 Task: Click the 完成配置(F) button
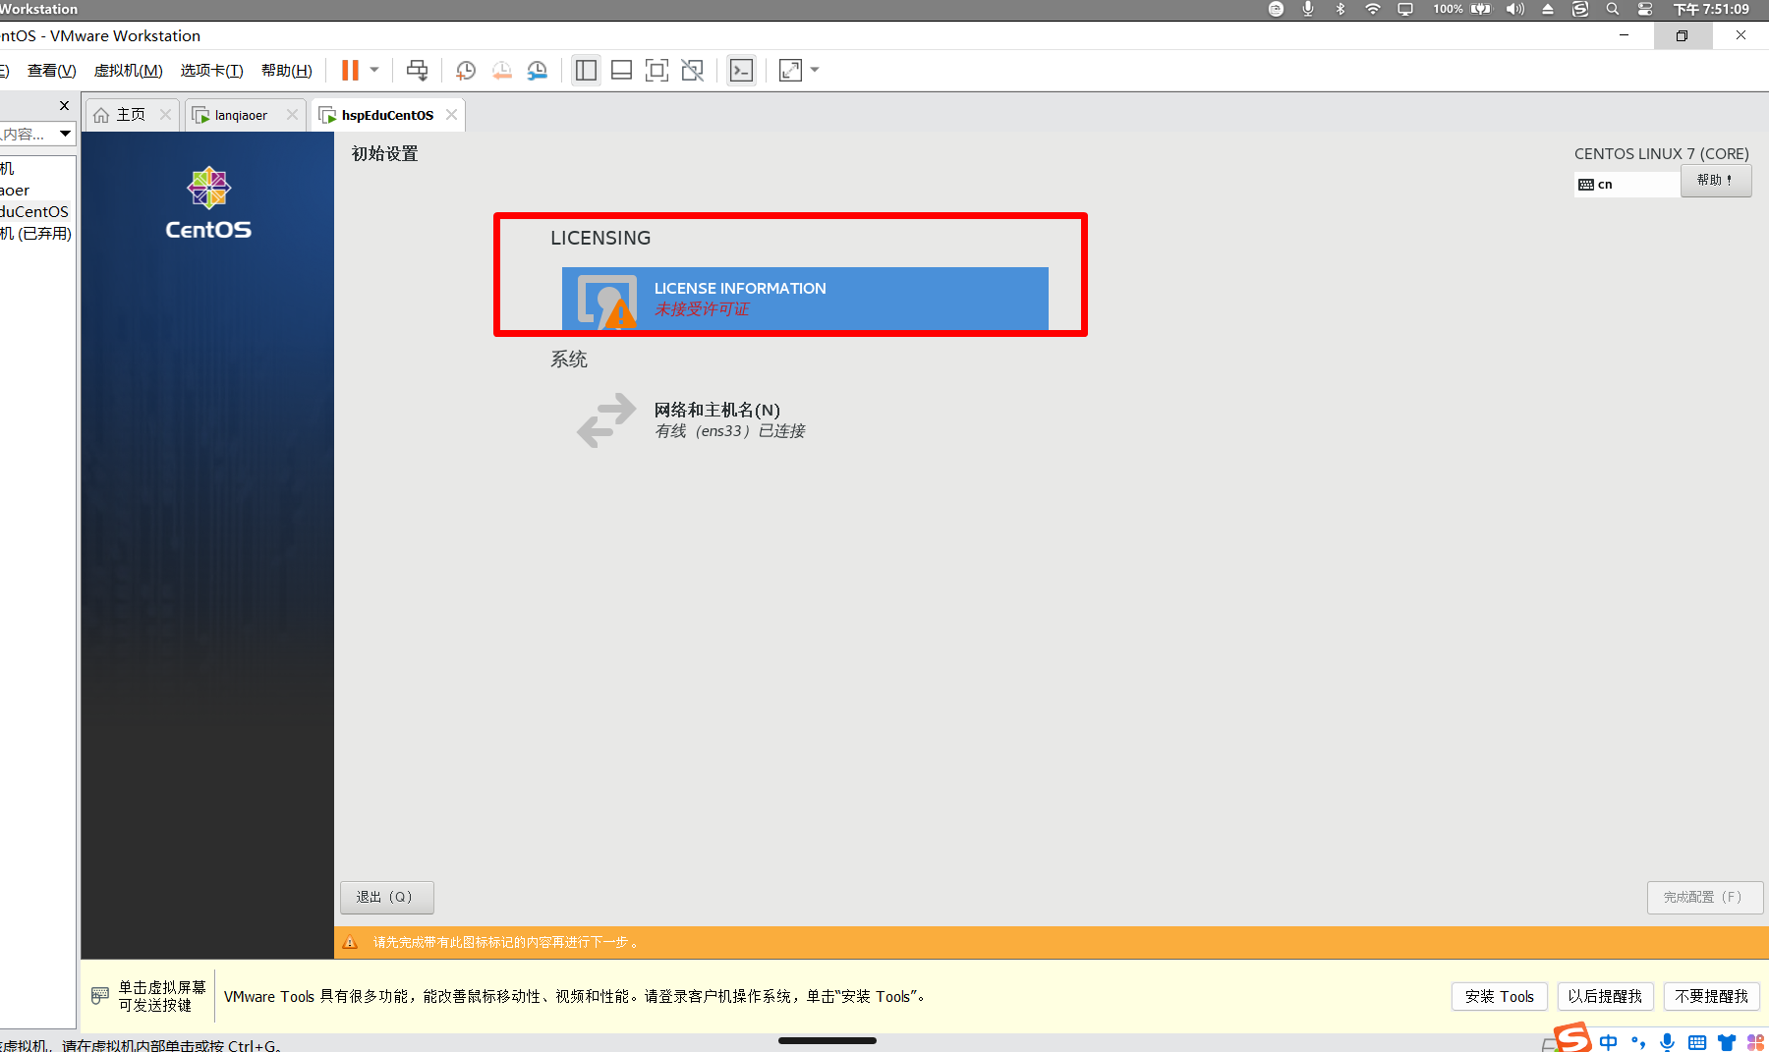coord(1704,897)
